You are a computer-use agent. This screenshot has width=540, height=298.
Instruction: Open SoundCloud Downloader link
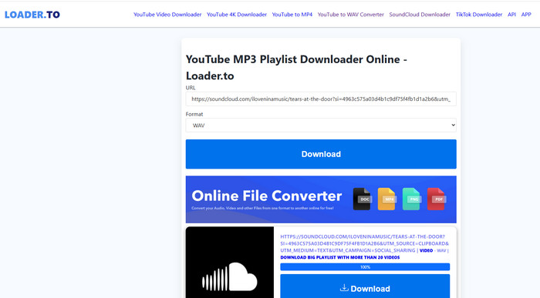pos(420,15)
